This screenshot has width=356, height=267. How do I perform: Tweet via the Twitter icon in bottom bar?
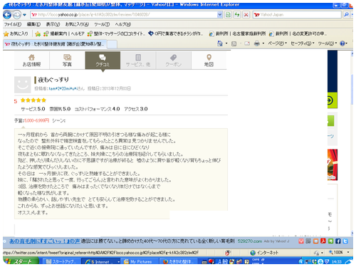[x=345, y=241]
